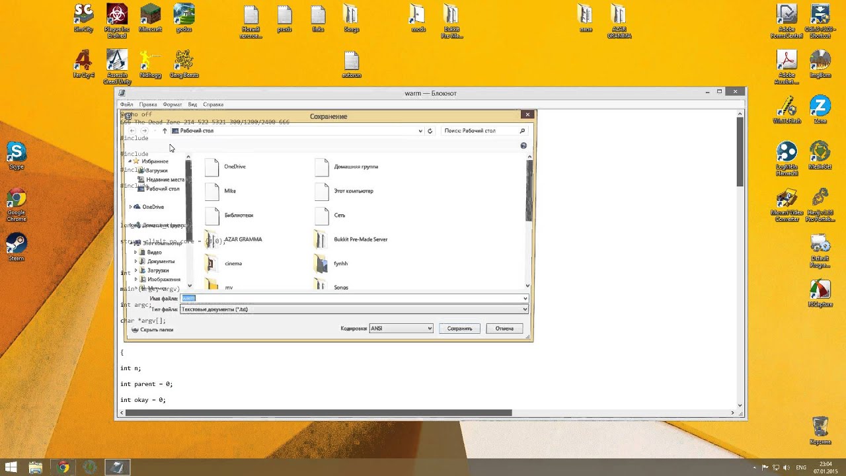Viewport: 846px width, 476px height.
Task: Open the Справка menu in Notepad
Action: 213,104
